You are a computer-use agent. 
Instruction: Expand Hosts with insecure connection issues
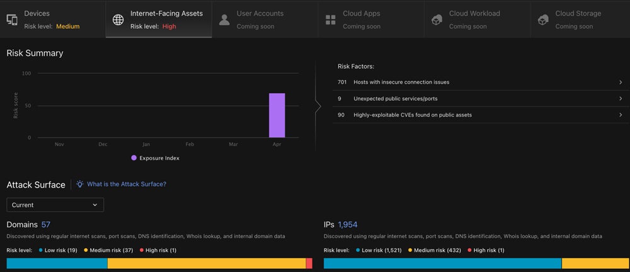[x=620, y=82]
